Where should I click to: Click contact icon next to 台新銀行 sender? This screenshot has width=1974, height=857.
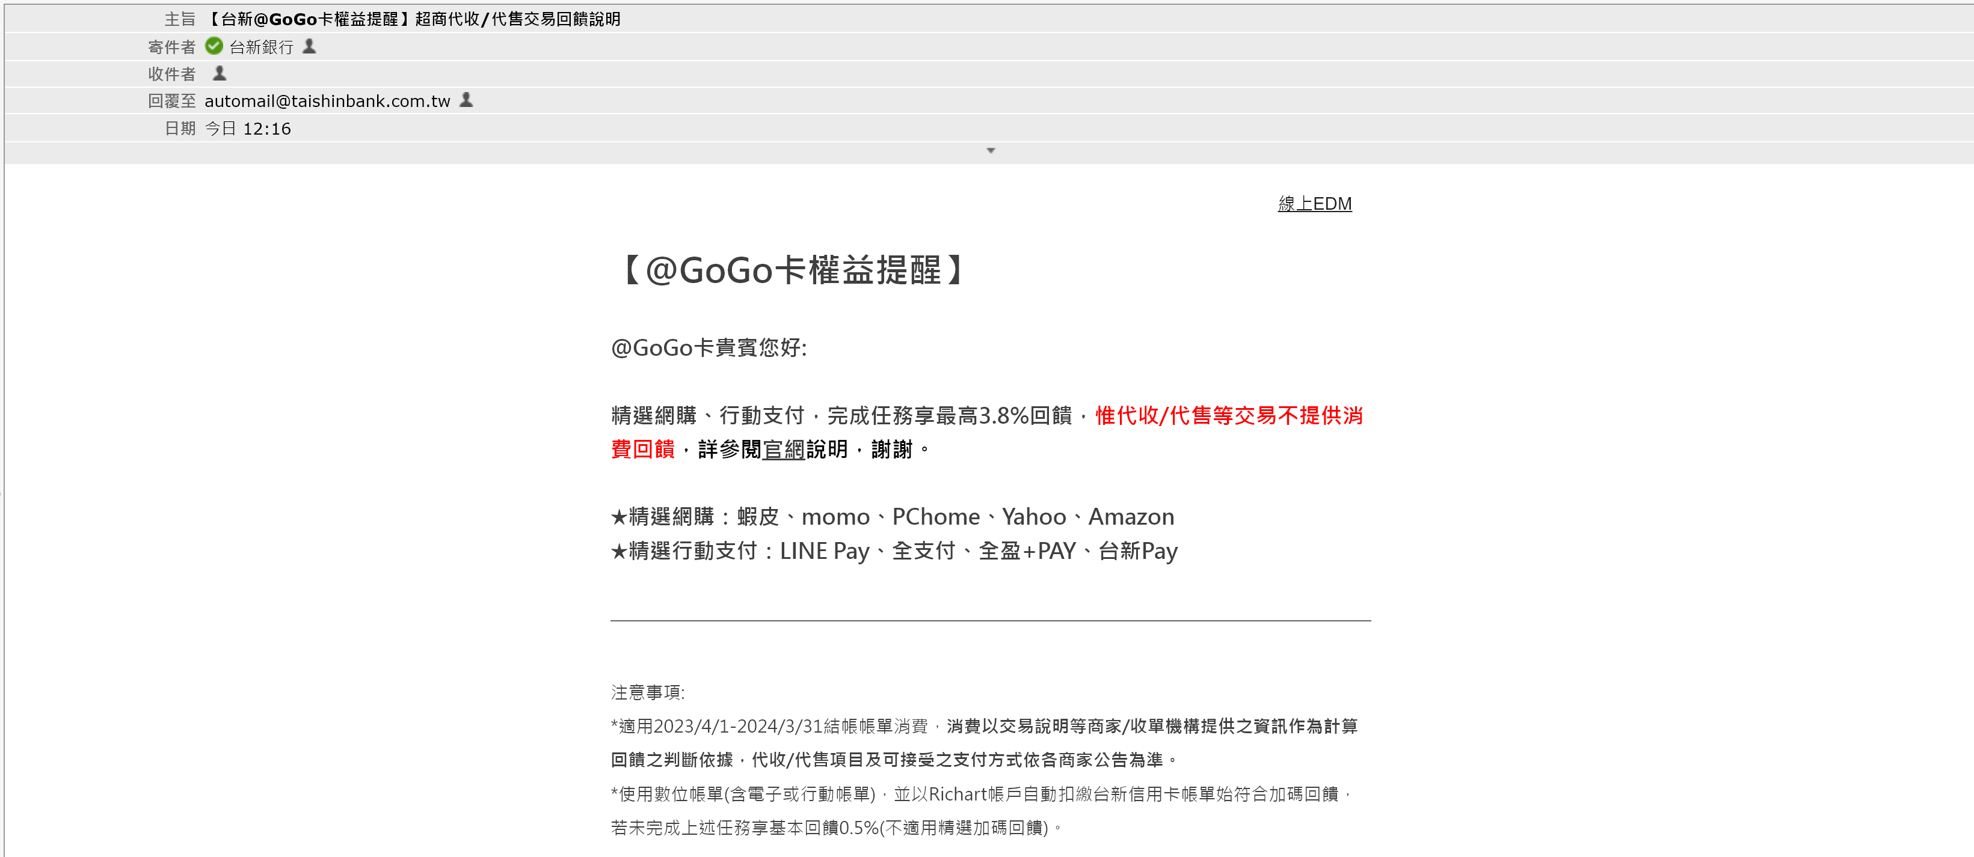click(310, 46)
